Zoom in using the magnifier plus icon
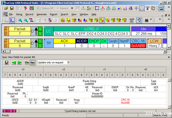 tap(20, 20)
